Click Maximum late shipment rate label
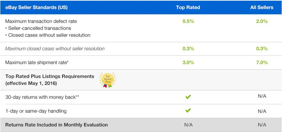The height and width of the screenshot is (132, 282). tap(37, 62)
